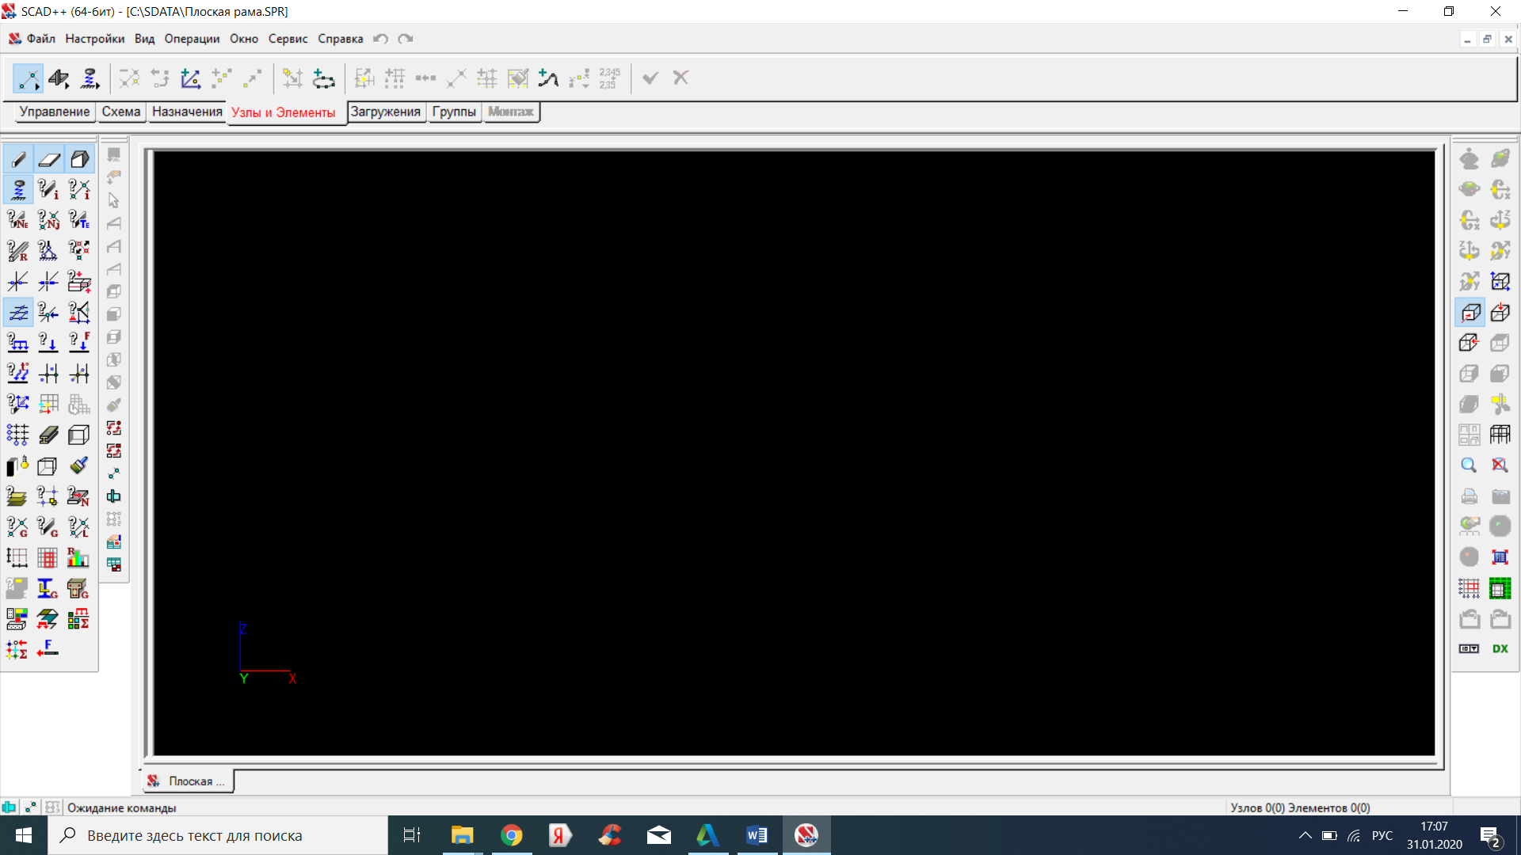Screen dimensions: 1521x855
Task: Toggle element type TE filter
Action: coord(79,220)
